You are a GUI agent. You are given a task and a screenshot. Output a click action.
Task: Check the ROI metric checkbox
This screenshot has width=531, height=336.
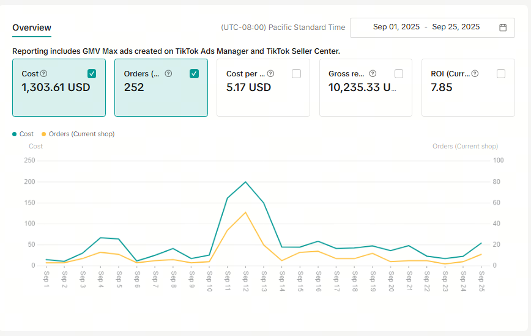click(x=501, y=73)
